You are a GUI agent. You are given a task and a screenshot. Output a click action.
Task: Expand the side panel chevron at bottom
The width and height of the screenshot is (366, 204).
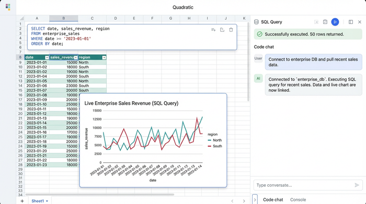point(255,200)
